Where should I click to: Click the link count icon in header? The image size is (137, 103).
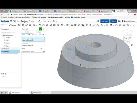(x=49, y=21)
